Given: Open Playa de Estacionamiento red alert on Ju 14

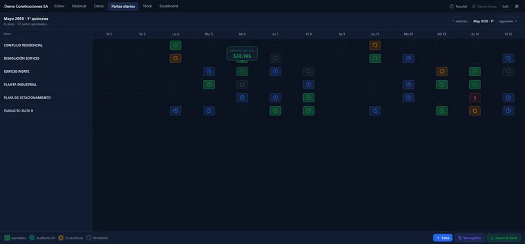Looking at the screenshot, I should pos(474,98).
